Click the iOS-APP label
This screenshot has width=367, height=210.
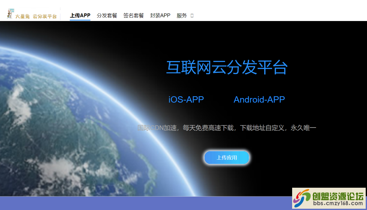pyautogui.click(x=186, y=100)
